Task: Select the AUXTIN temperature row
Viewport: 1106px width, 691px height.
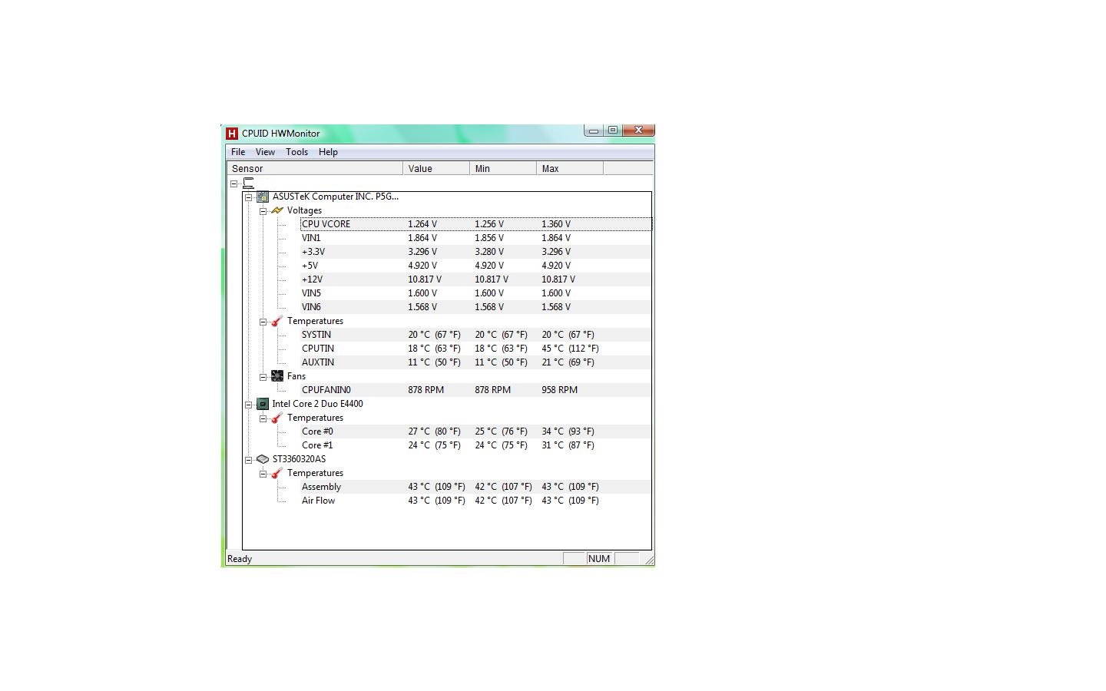Action: (x=476, y=362)
